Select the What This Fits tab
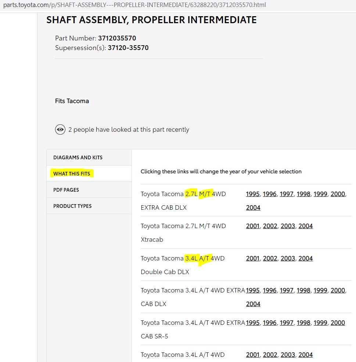This screenshot has height=362, width=356. click(89, 174)
